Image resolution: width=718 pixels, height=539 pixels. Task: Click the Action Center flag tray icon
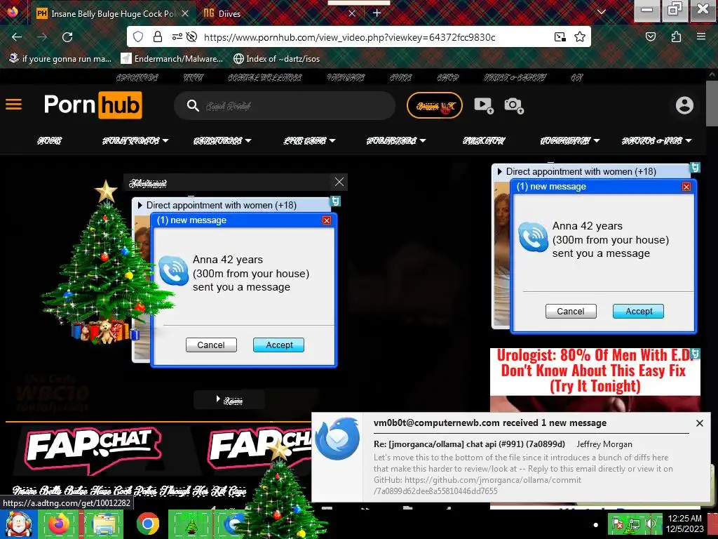tap(618, 524)
